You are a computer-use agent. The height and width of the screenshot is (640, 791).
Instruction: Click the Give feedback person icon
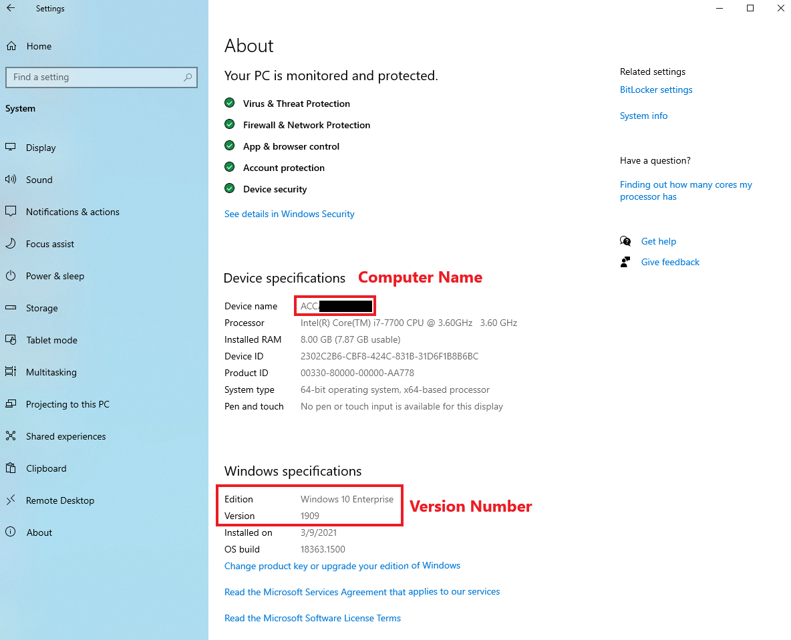click(625, 262)
